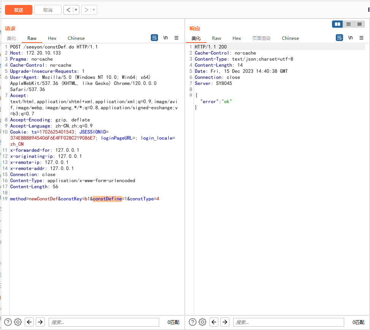The image size is (370, 330).
Task: Expand the back-history dropdown arrow
Action: pyautogui.click(x=76, y=10)
